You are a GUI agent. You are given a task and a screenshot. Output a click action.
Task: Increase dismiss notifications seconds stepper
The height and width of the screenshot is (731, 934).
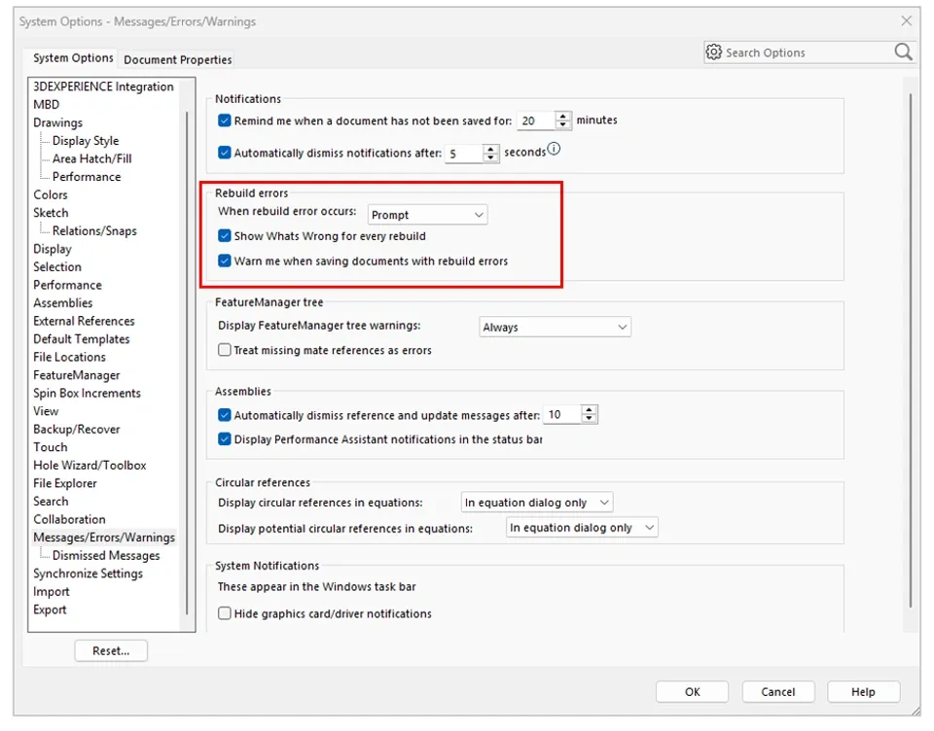click(490, 148)
